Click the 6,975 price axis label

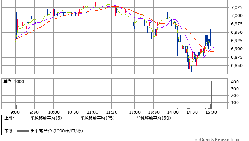pos(237,24)
